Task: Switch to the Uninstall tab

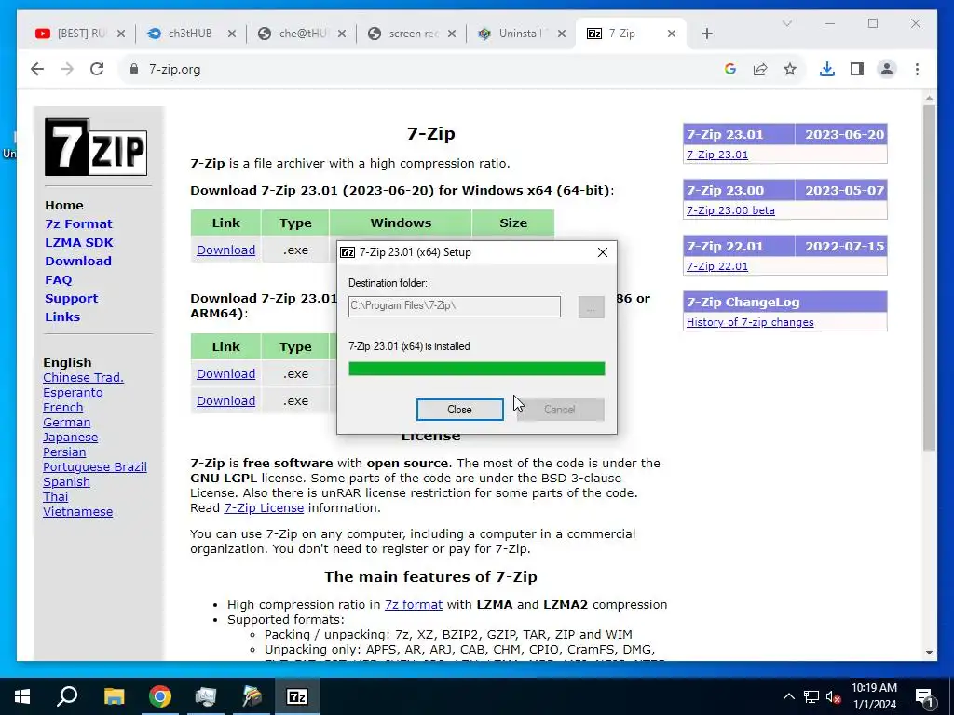Action: coord(521,34)
